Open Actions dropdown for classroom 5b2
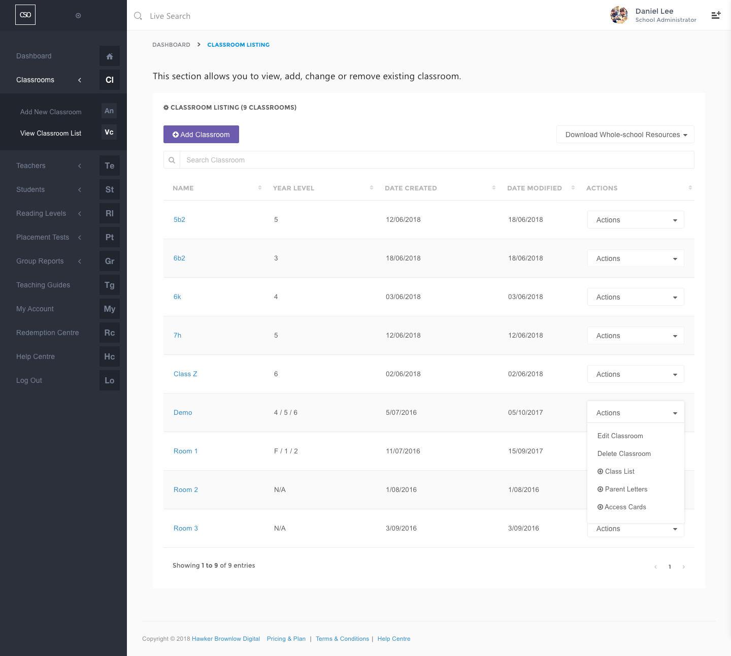 [x=636, y=220]
